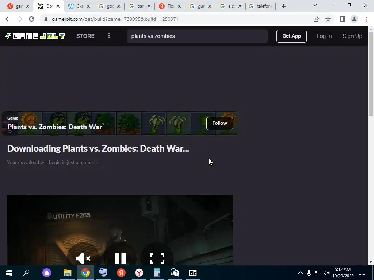This screenshot has height=280, width=374.
Task: Open the Game Jolt three-dot menu
Action: [109, 36]
